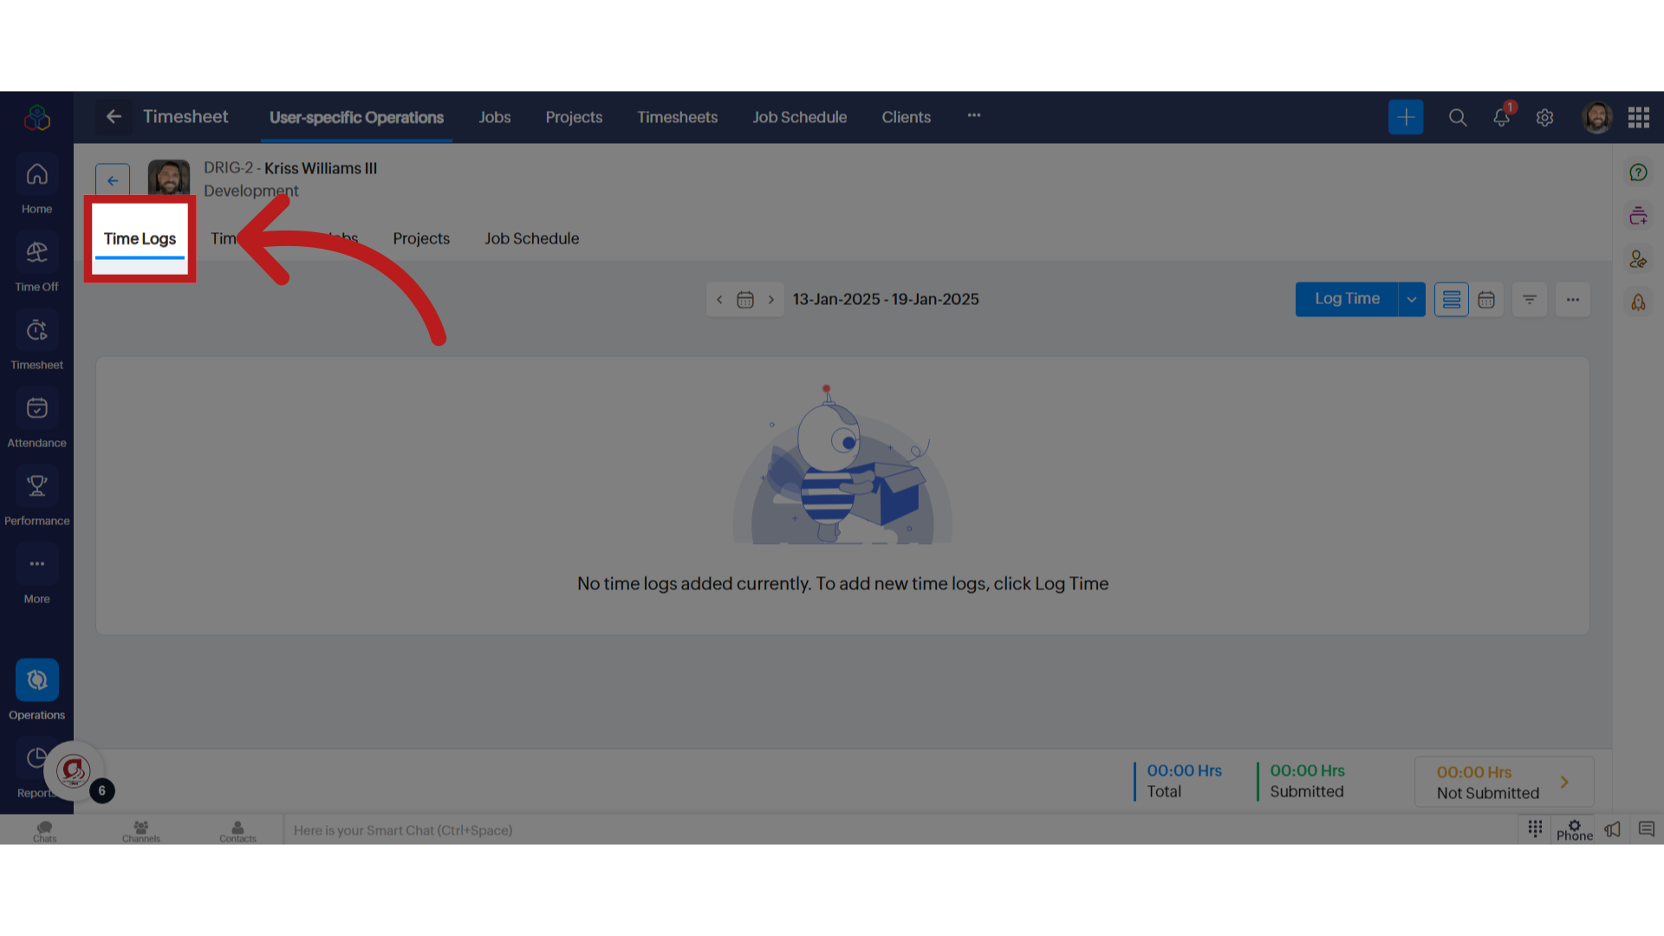Expand the user profile dropdown top-right
Screen dimensions: 1664x936
click(1596, 117)
